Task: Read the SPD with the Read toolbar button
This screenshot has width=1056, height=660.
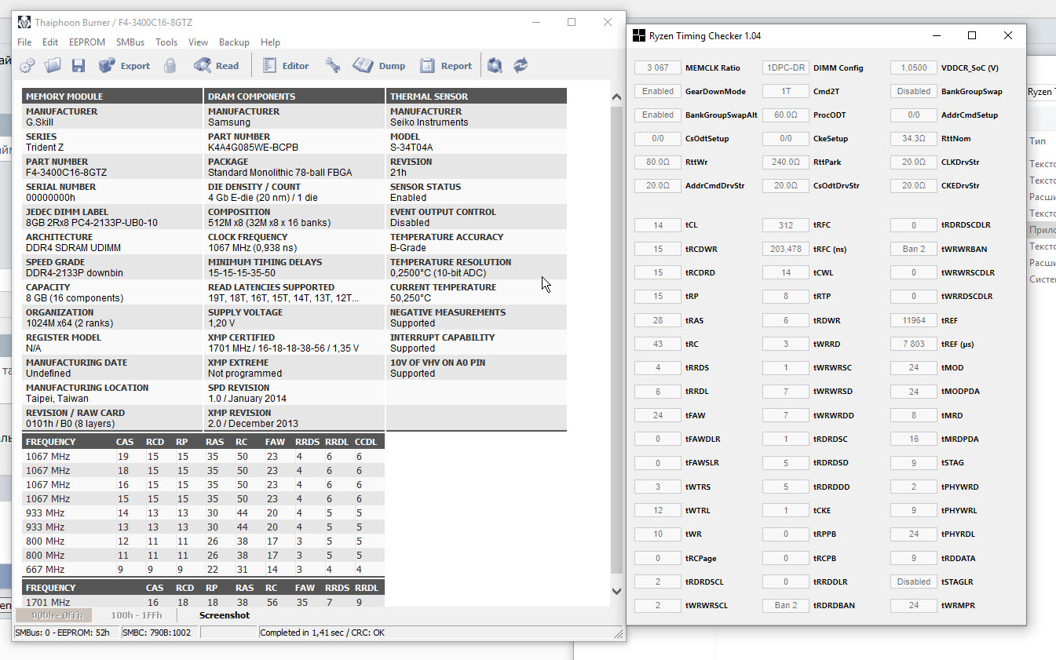Action: tap(217, 66)
